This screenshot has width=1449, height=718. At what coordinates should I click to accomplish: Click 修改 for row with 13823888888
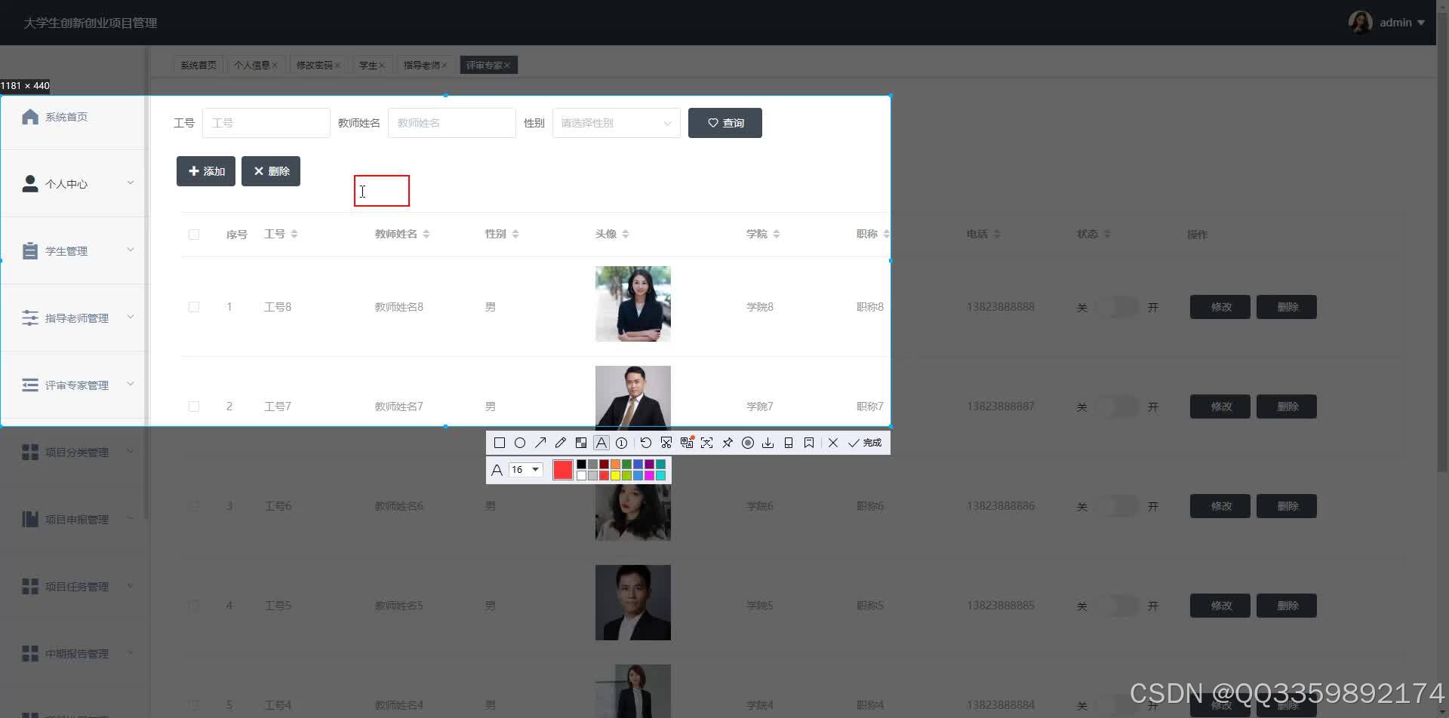pos(1220,307)
